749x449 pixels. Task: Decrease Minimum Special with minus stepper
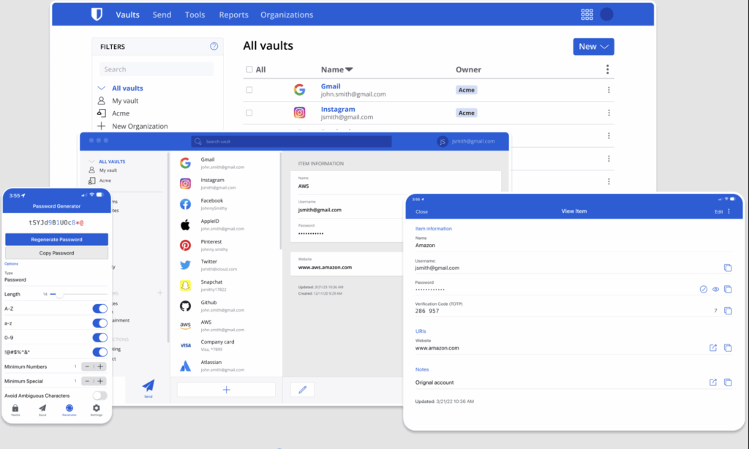point(87,381)
